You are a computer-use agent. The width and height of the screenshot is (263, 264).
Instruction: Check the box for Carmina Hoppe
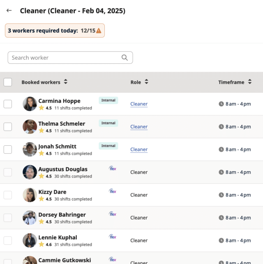(8, 104)
